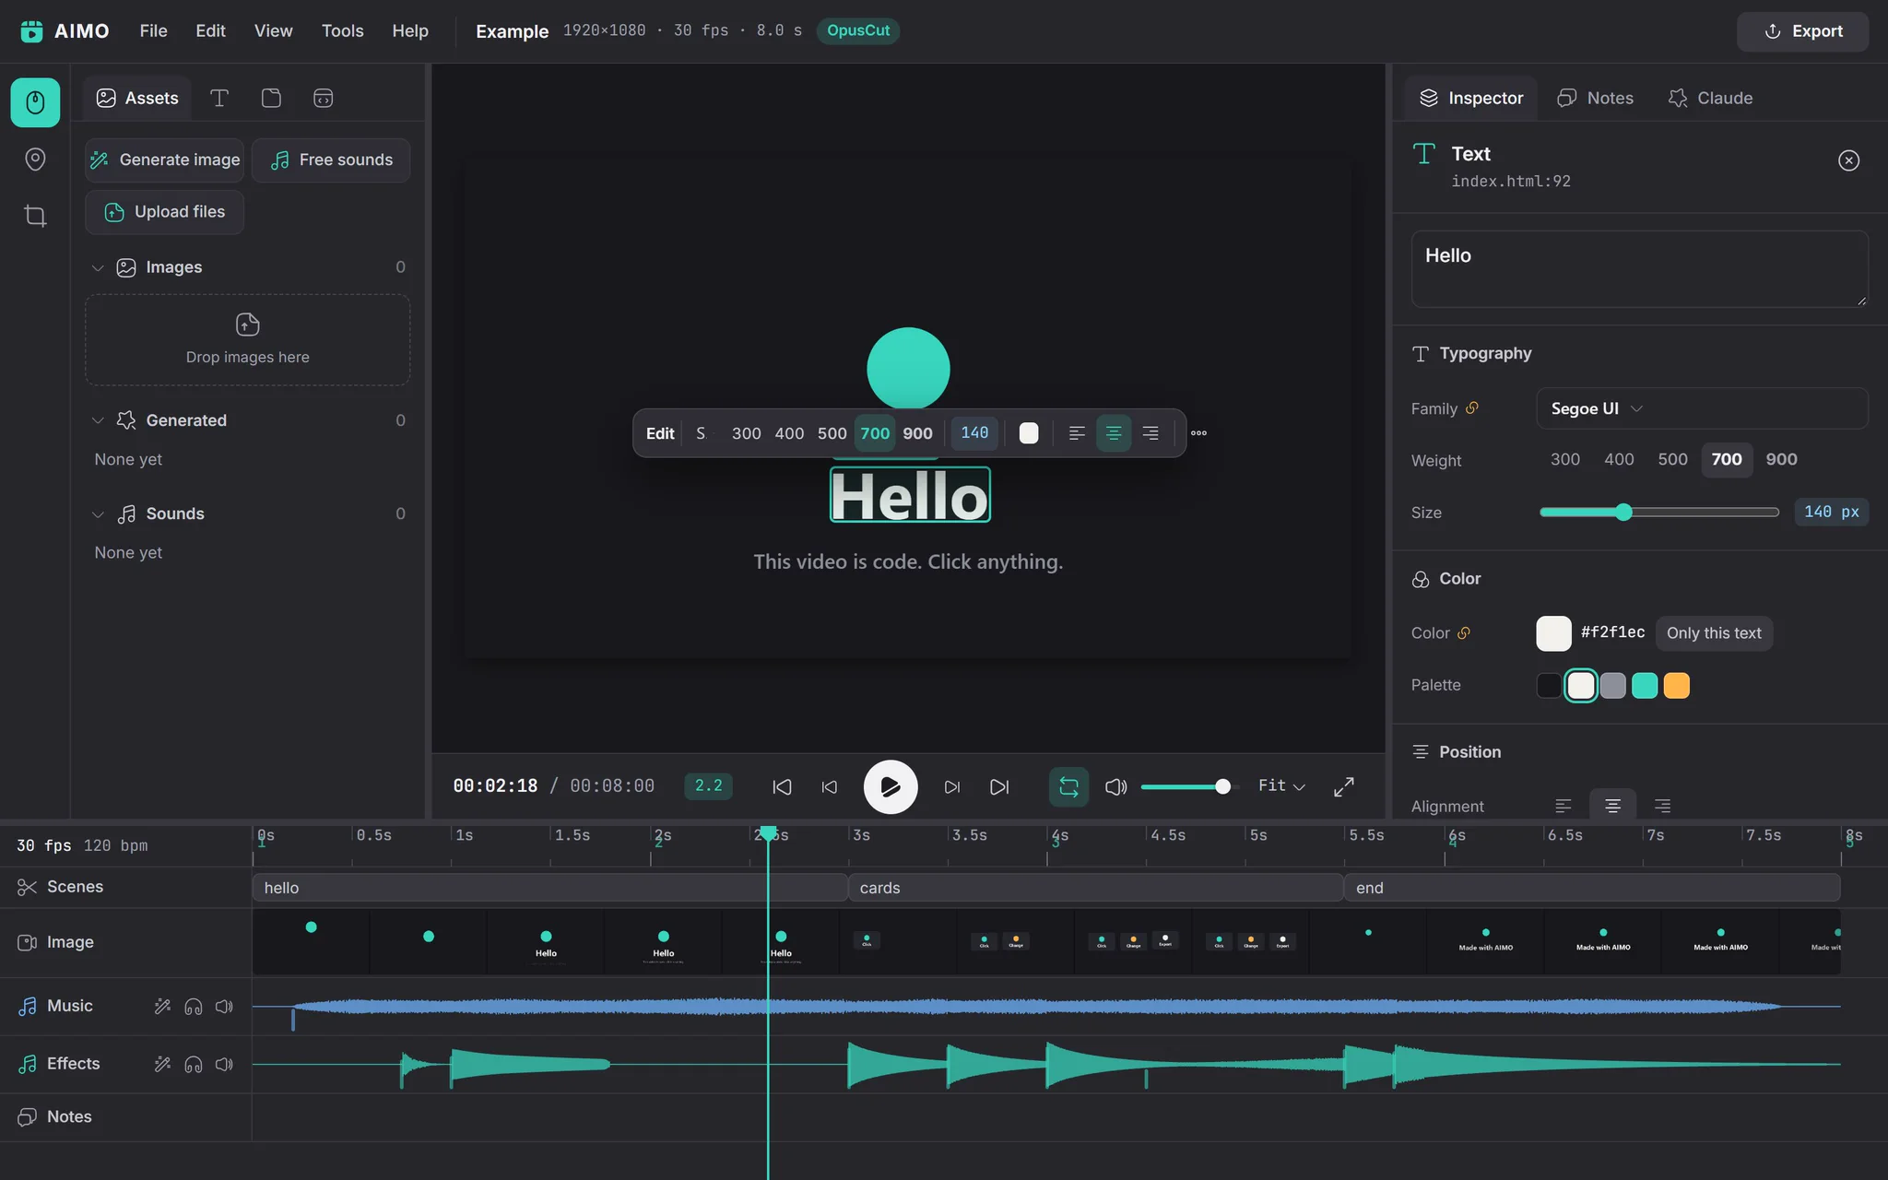This screenshot has width=1888, height=1180.
Task: Mute the Music track speaker icon
Action: [x=224, y=1006]
